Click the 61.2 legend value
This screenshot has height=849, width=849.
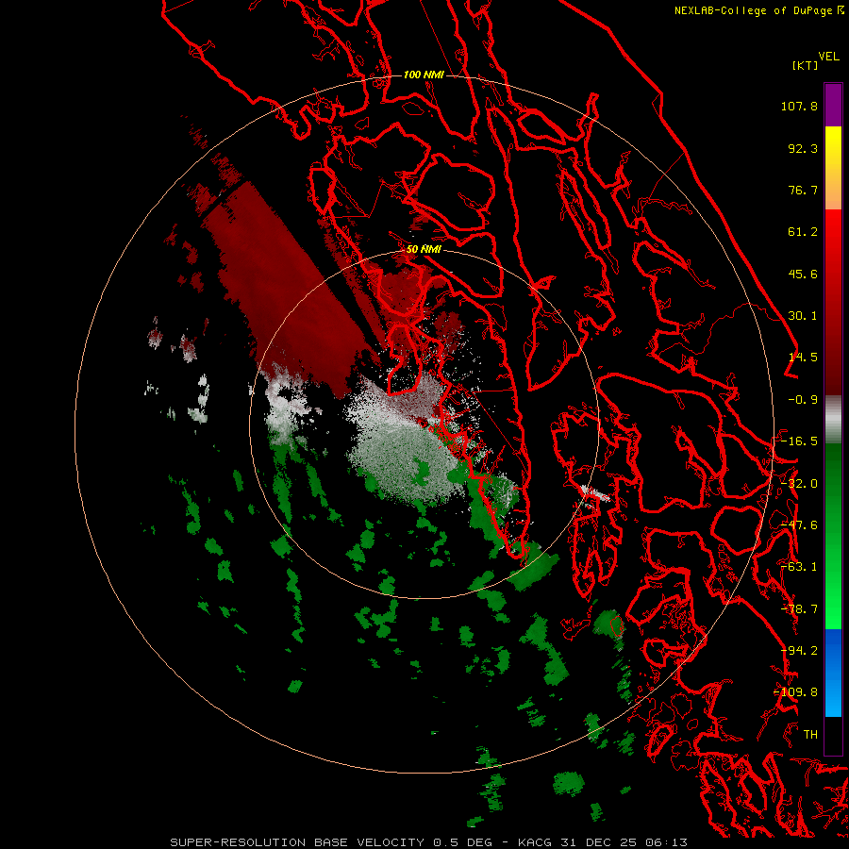click(803, 232)
